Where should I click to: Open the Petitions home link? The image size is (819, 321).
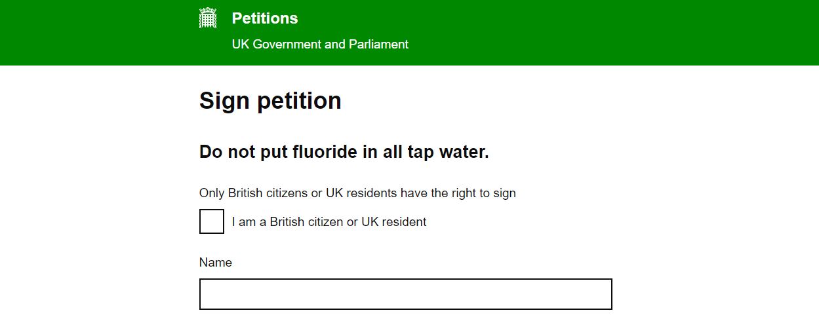tap(265, 18)
